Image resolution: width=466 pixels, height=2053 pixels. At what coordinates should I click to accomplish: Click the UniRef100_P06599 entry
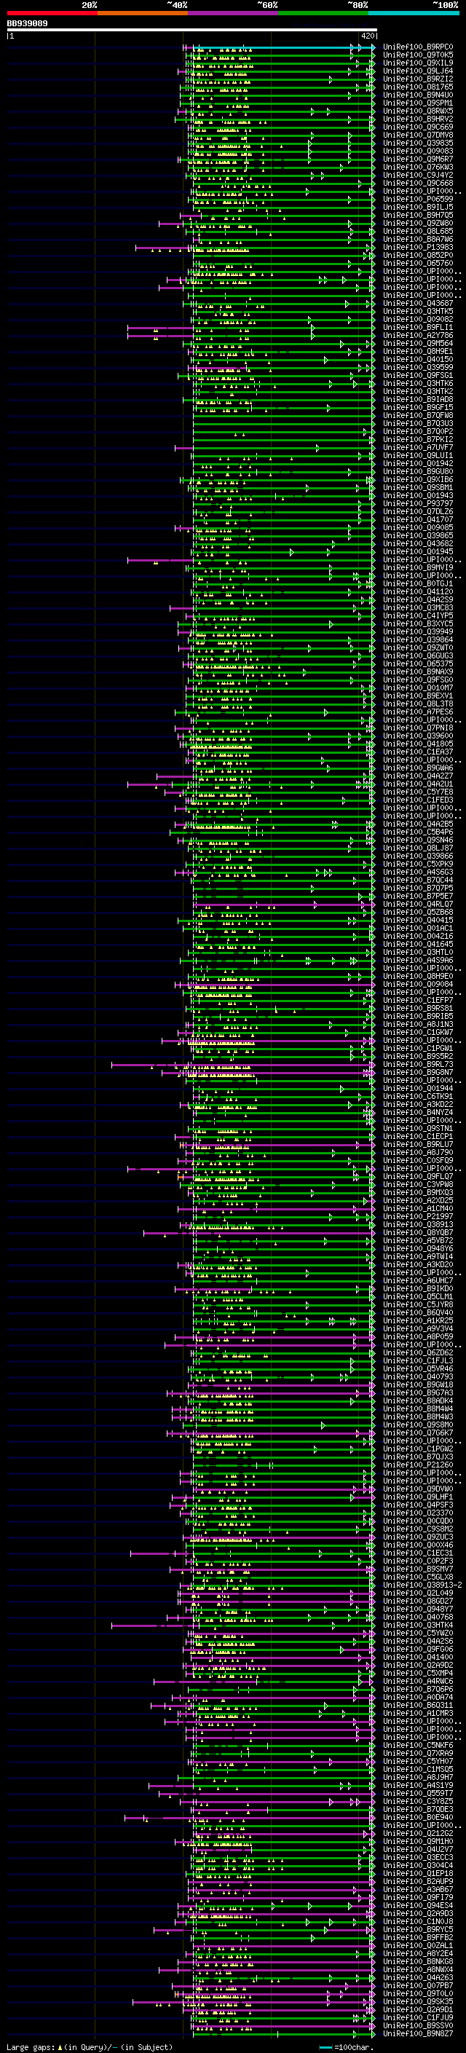(418, 200)
